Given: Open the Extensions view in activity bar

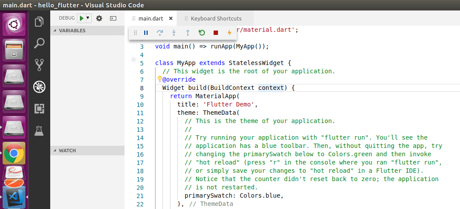Looking at the screenshot, I should 40,109.
